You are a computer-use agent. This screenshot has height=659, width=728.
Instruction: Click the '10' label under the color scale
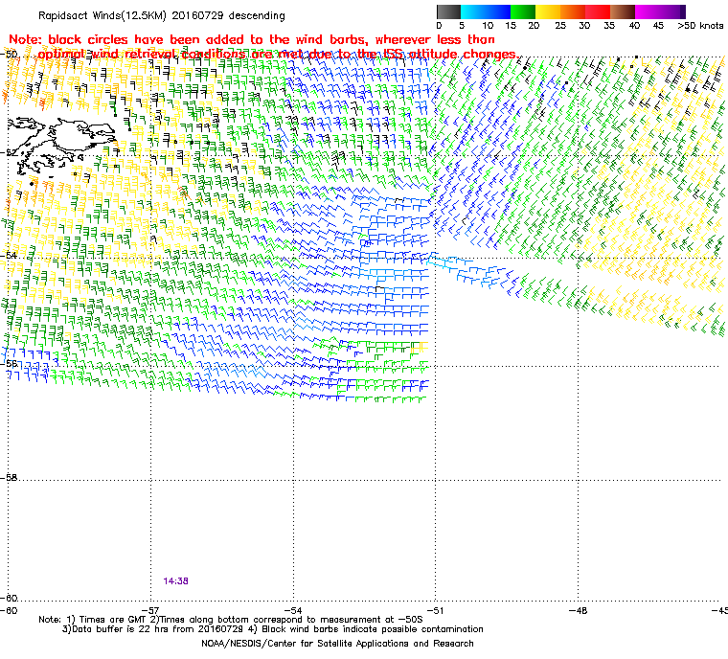click(x=488, y=26)
